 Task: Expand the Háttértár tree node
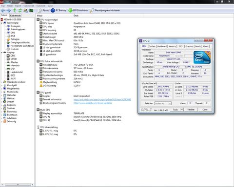2,95
